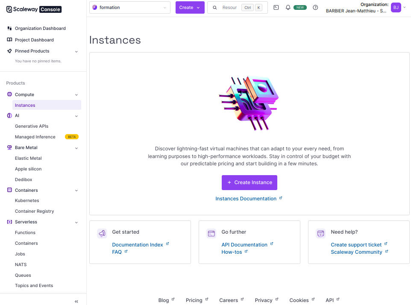Click the resource search field
Viewport: 411px width, 305px height.
(x=238, y=7)
